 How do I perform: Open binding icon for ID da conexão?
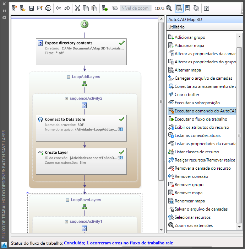point(120,158)
